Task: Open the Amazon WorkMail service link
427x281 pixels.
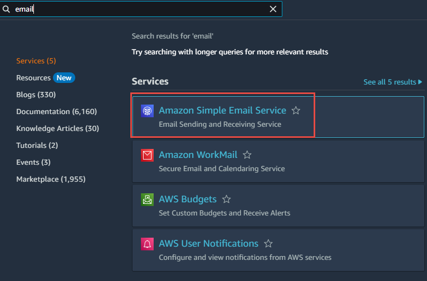Action: [x=198, y=155]
